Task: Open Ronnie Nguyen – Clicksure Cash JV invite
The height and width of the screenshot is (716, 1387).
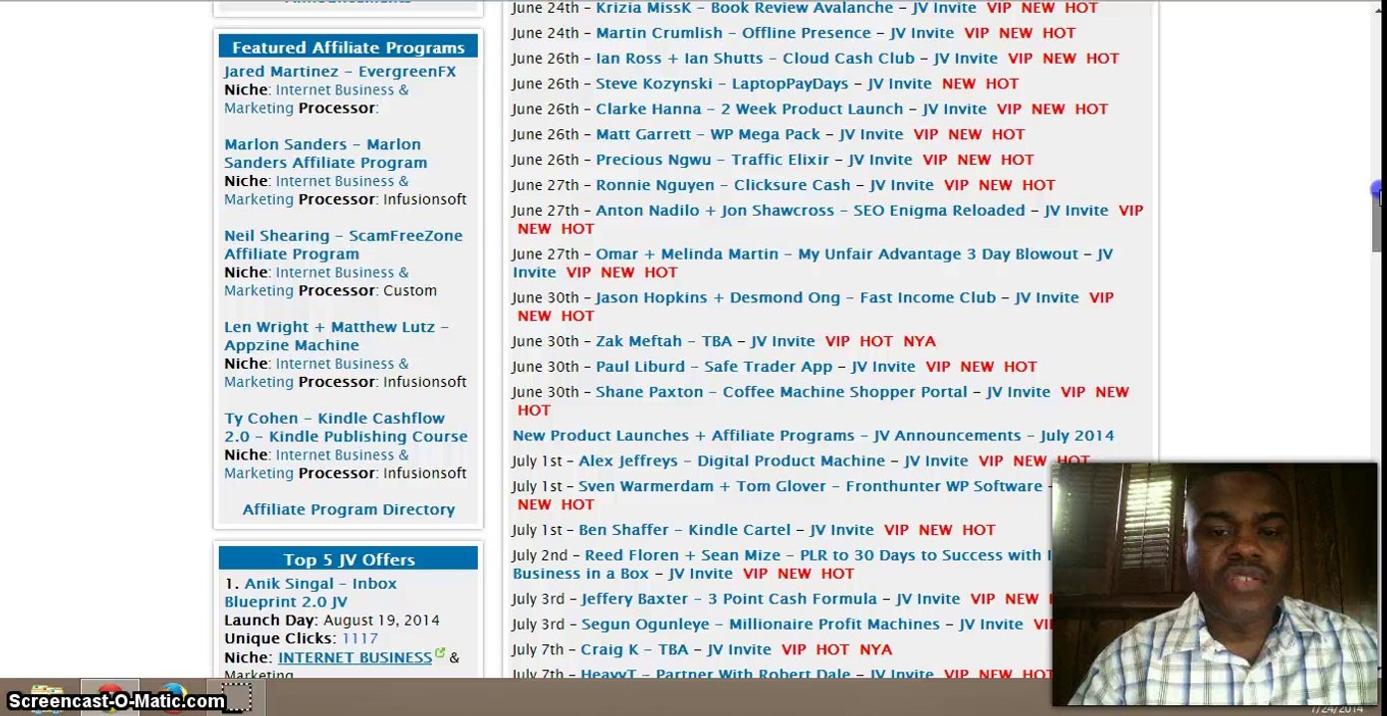Action: (x=765, y=186)
